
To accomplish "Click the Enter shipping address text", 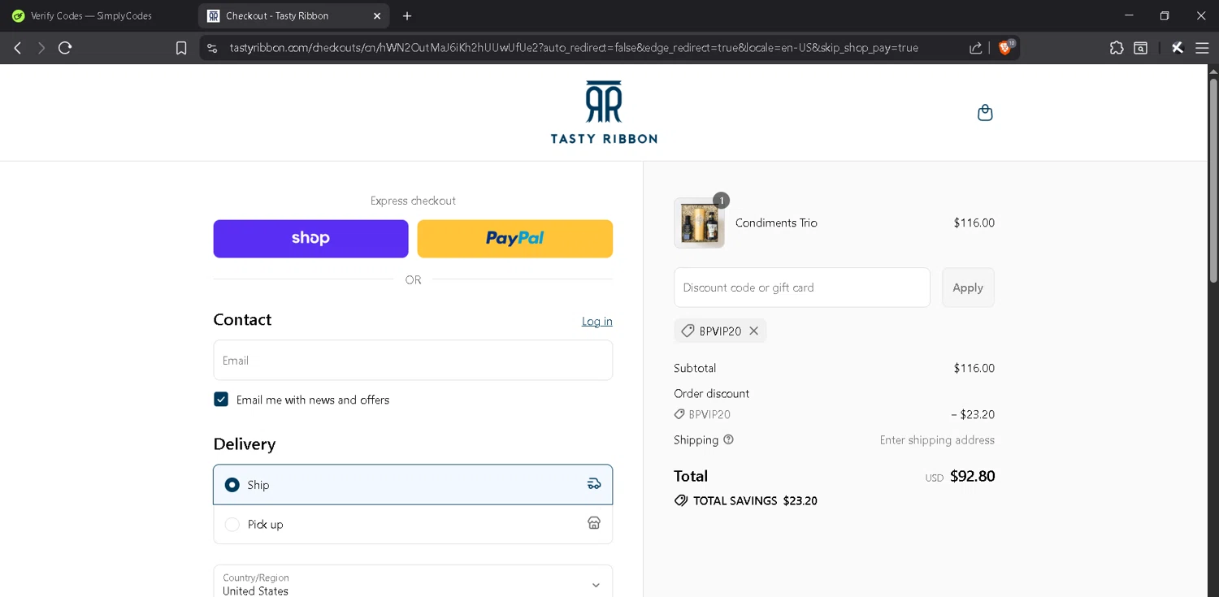I will coord(937,439).
